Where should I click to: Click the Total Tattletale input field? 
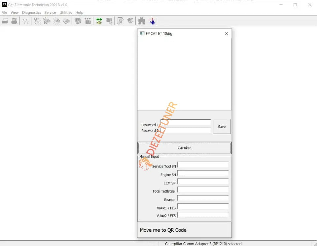click(203, 190)
